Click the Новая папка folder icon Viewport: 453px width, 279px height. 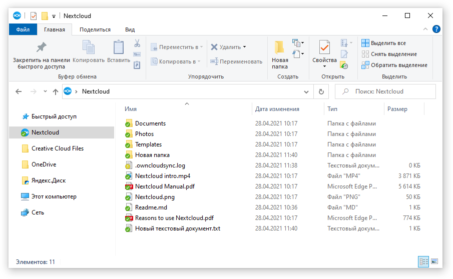279,47
